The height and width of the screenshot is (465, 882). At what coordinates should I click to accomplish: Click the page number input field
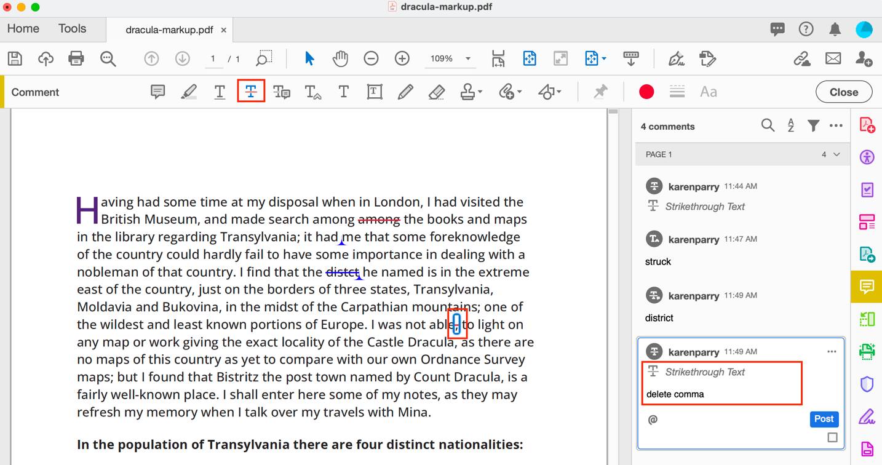point(213,58)
